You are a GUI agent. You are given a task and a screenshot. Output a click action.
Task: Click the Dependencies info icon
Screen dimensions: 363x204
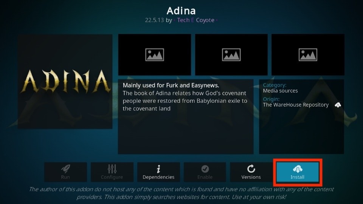pos(158,169)
